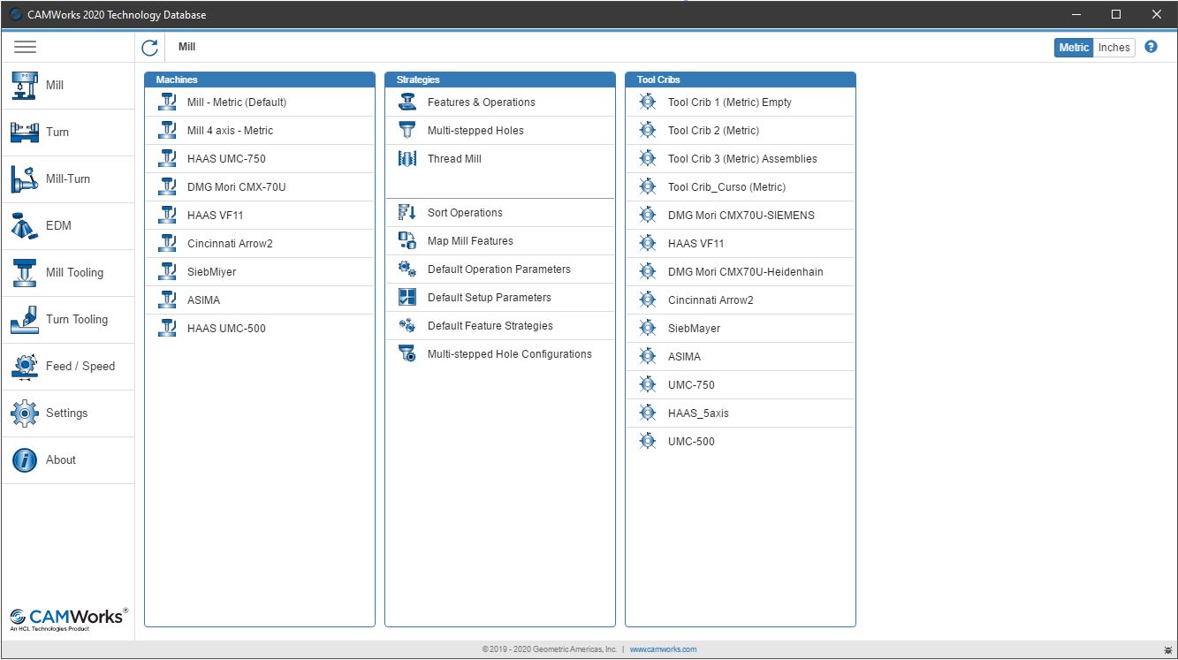The height and width of the screenshot is (660, 1178).
Task: Click the refresh icon
Action: click(x=150, y=48)
